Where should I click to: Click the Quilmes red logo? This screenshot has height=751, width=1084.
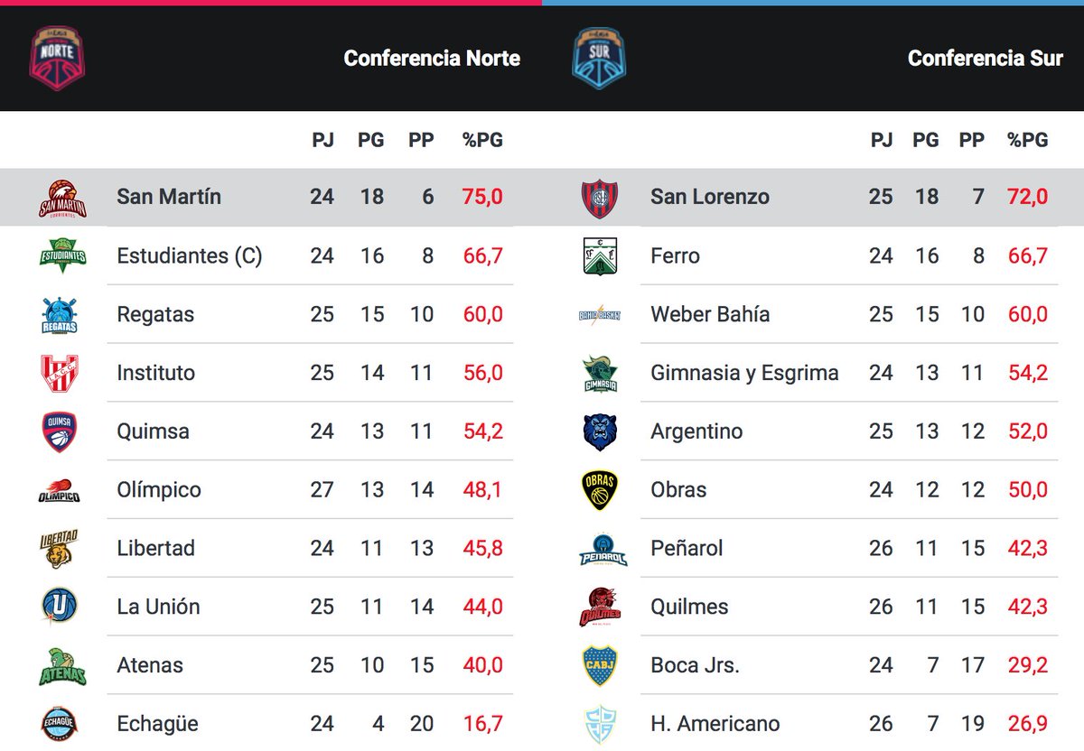(600, 607)
